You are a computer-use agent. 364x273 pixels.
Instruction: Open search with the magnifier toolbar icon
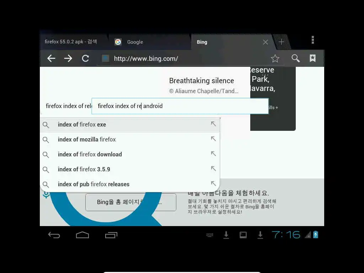coord(295,58)
